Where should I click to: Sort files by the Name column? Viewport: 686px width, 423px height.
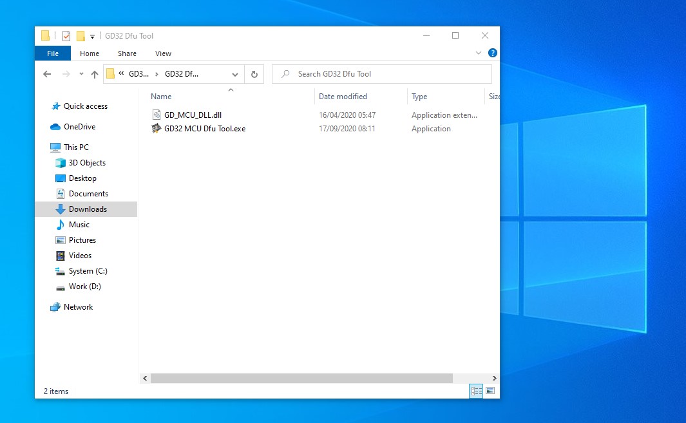(161, 96)
